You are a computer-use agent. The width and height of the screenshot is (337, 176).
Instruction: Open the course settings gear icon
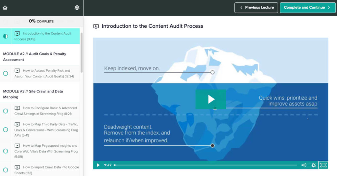click(x=77, y=8)
